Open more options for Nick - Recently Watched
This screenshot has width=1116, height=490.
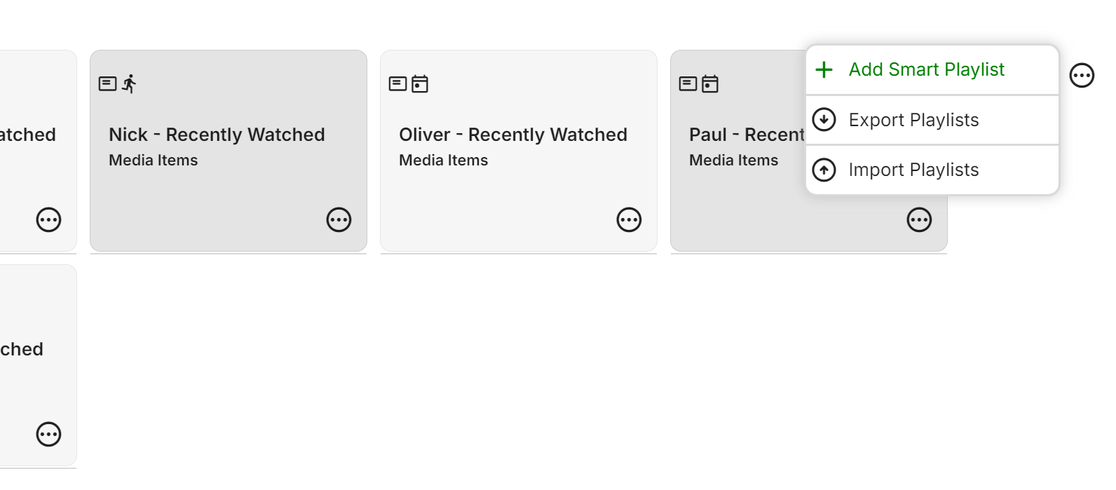click(x=339, y=220)
